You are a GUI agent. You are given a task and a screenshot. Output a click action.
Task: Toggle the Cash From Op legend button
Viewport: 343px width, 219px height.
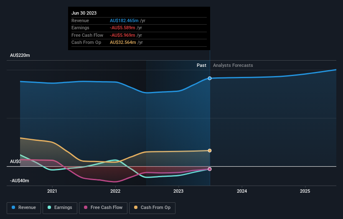point(152,208)
